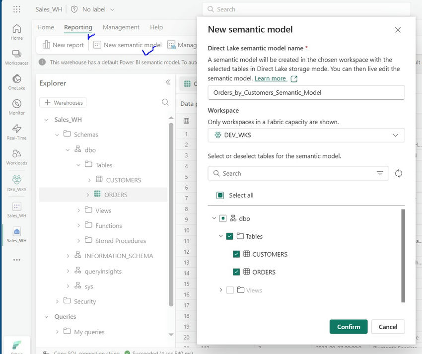Open the Help menu
The image size is (422, 354).
tap(156, 27)
